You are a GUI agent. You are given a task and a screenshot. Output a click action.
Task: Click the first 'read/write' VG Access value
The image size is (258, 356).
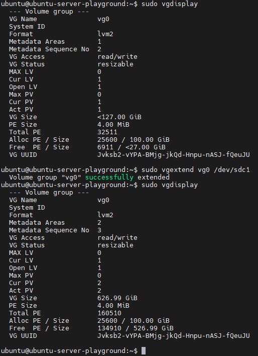(x=117, y=56)
